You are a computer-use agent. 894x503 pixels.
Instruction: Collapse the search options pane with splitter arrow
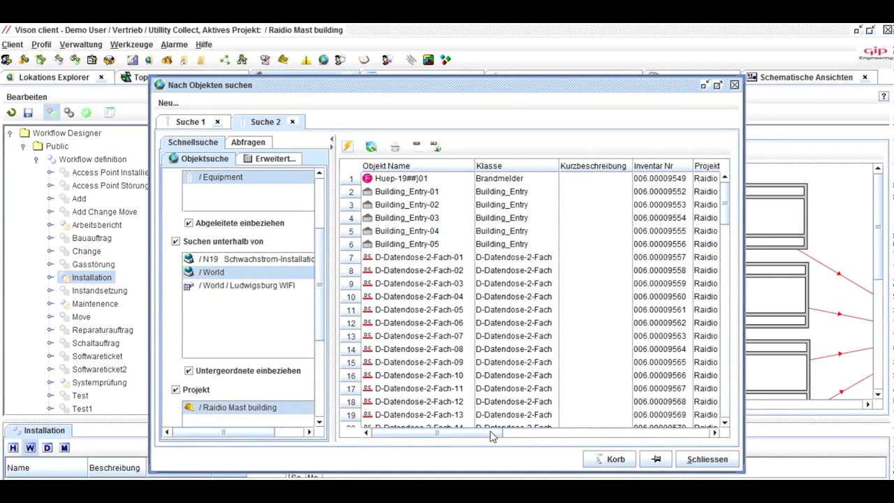(x=332, y=140)
